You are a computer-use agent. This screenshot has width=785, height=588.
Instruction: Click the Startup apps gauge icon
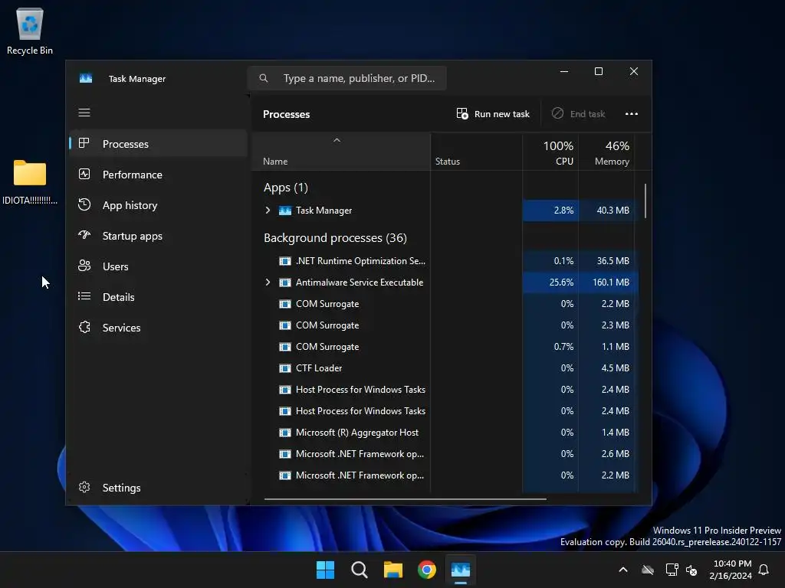point(84,235)
